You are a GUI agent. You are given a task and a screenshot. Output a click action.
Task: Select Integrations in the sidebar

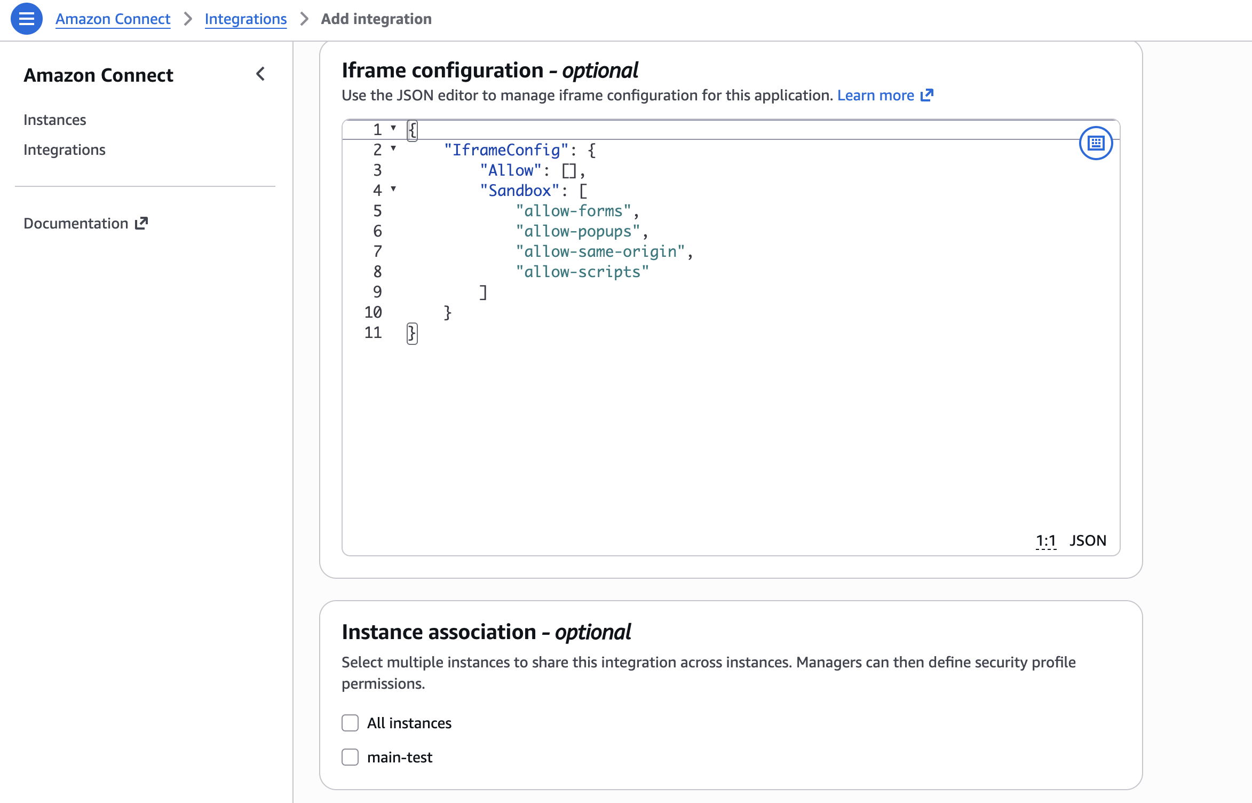(x=64, y=149)
